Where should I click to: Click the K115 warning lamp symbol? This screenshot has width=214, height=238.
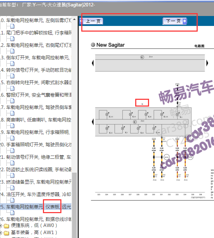tap(107, 114)
